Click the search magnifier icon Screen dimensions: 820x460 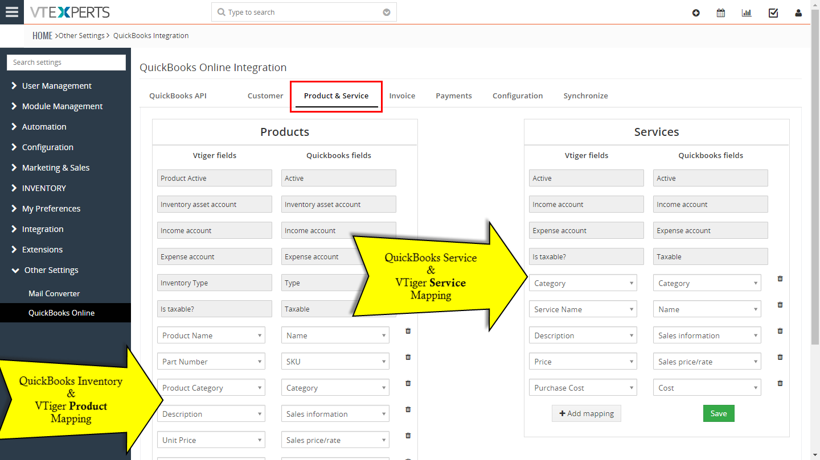(222, 12)
